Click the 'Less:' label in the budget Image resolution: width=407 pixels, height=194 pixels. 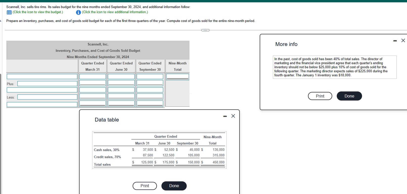click(x=11, y=97)
